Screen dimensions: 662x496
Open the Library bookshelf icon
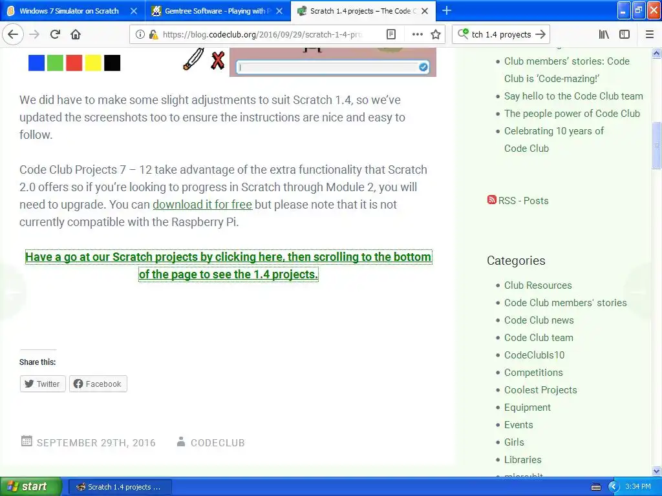pos(604,34)
